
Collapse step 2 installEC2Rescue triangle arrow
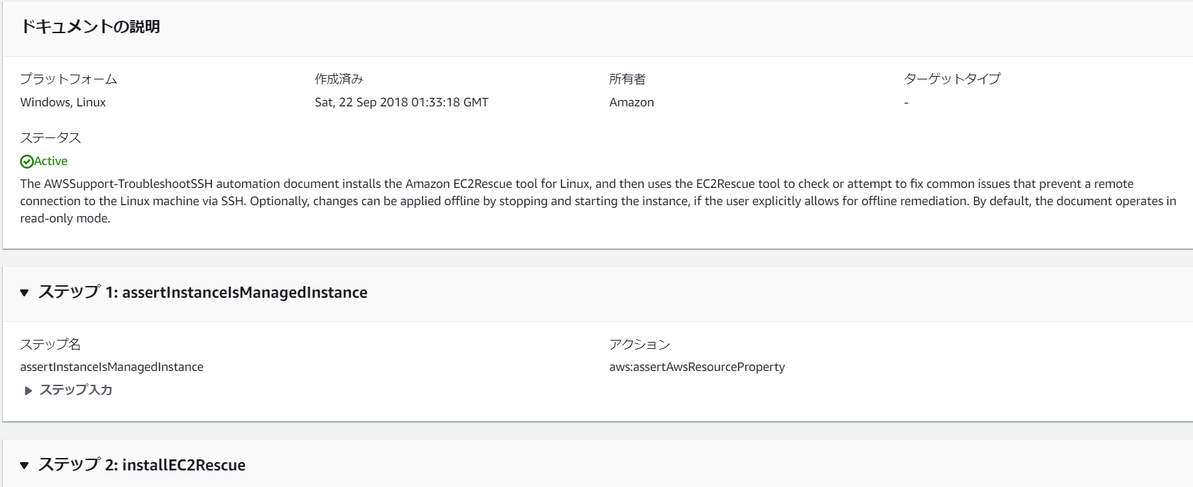(24, 466)
